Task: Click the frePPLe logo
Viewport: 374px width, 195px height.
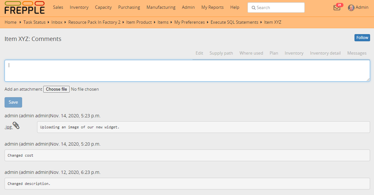Action: coord(24,8)
